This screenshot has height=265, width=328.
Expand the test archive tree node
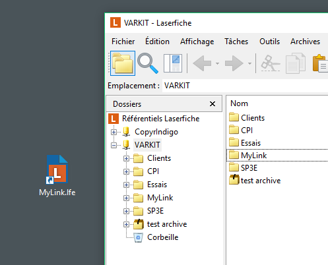pyautogui.click(x=126, y=224)
